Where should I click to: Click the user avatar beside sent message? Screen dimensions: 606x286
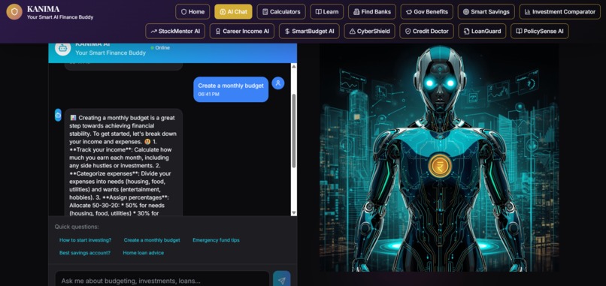(278, 83)
